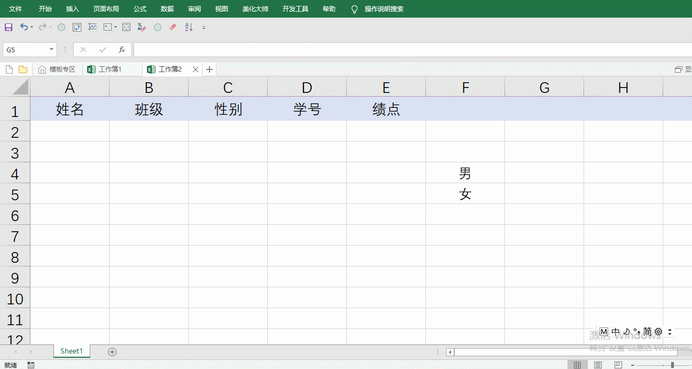
Task: Click the Page Break Preview icon in status bar
Action: coord(618,365)
